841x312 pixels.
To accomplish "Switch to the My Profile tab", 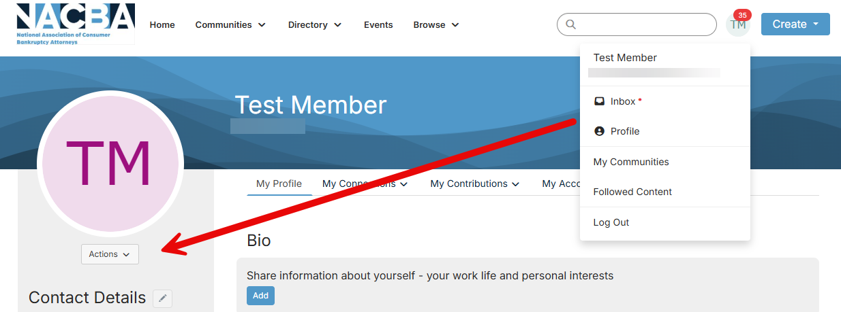I will click(279, 184).
